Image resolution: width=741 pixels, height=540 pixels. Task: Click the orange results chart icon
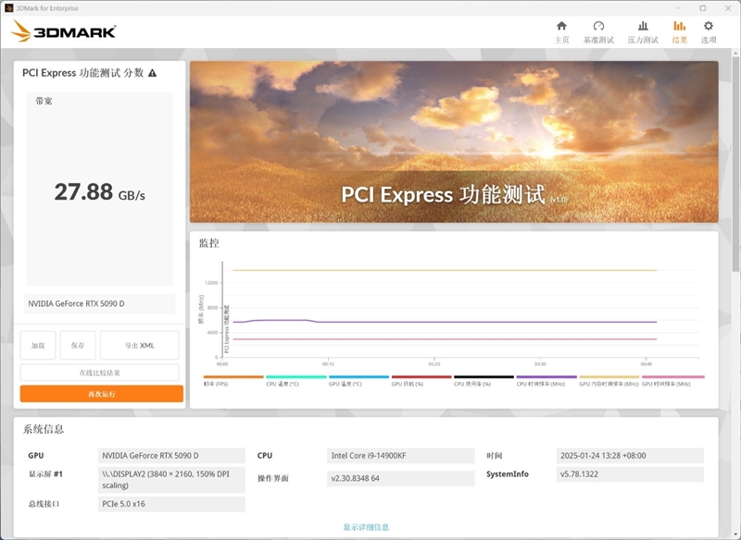[x=679, y=28]
